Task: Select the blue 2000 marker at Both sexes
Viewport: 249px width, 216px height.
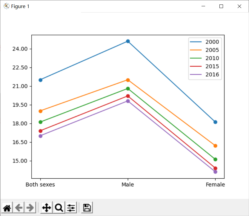Action: (41, 80)
